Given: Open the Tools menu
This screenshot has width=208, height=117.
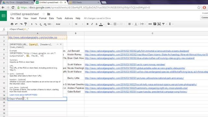Looking at the screenshot, I should [x=59, y=18].
